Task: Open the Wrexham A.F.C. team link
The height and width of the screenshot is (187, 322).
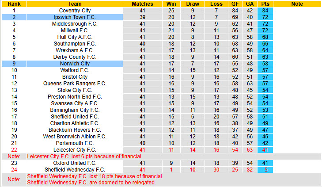Action: click(75, 50)
